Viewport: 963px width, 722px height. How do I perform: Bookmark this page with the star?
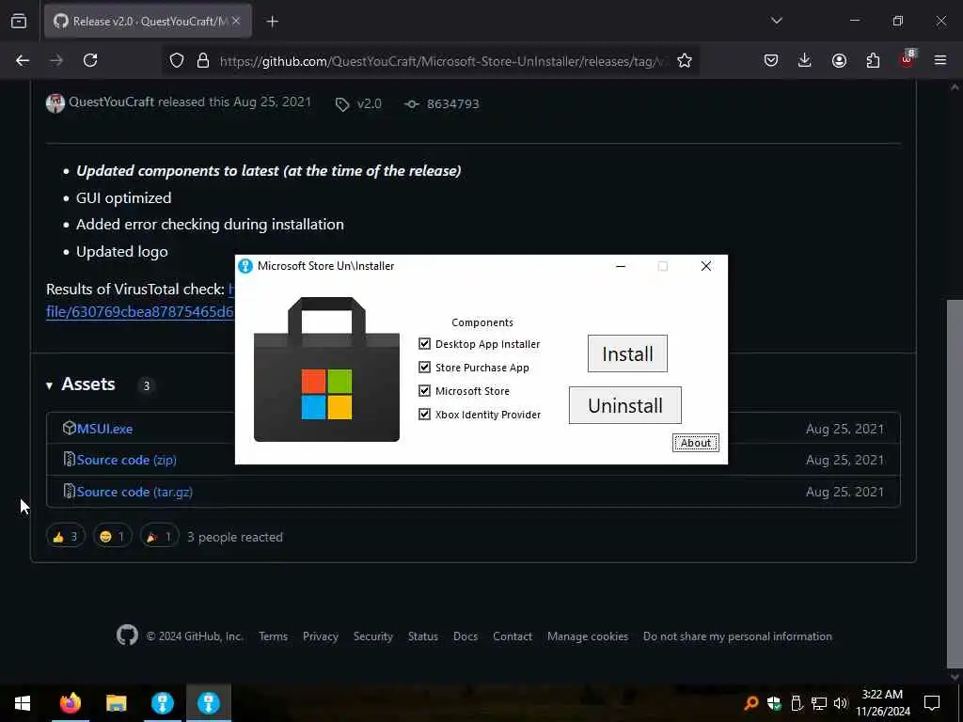685,60
